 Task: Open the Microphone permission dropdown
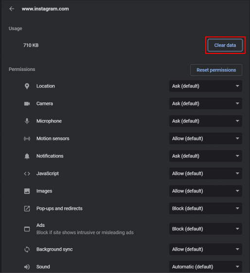pos(206,121)
